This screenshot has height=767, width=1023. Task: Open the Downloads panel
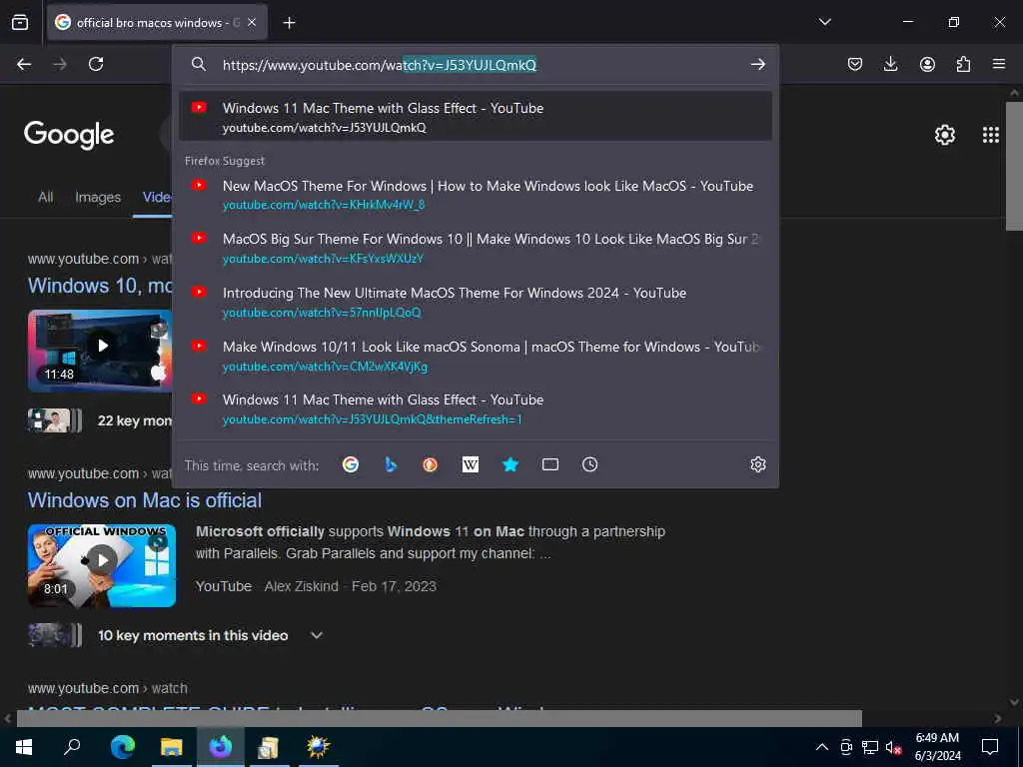pos(890,64)
